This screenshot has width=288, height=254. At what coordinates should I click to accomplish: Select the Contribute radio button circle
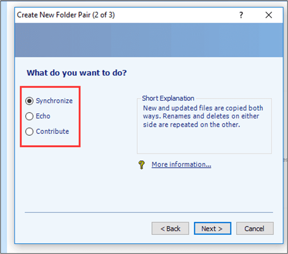pyautogui.click(x=29, y=131)
